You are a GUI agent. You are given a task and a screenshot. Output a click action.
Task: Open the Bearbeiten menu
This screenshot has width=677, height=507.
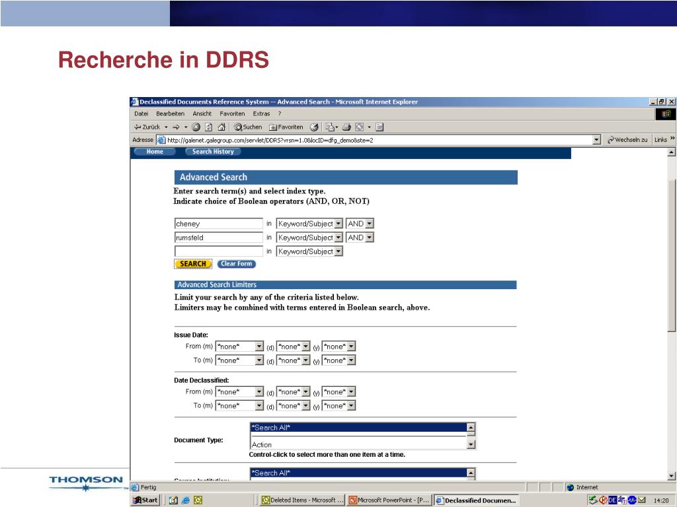pyautogui.click(x=170, y=114)
